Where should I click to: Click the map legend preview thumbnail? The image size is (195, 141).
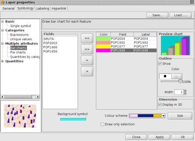pyautogui.click(x=20, y=116)
